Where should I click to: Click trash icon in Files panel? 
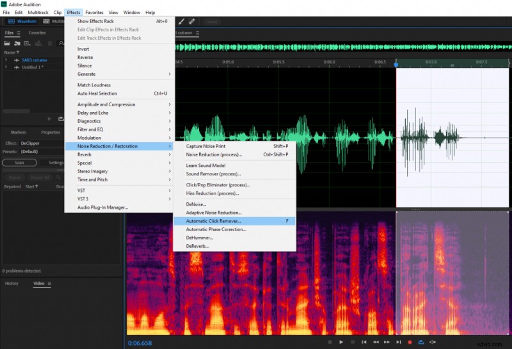[50, 43]
